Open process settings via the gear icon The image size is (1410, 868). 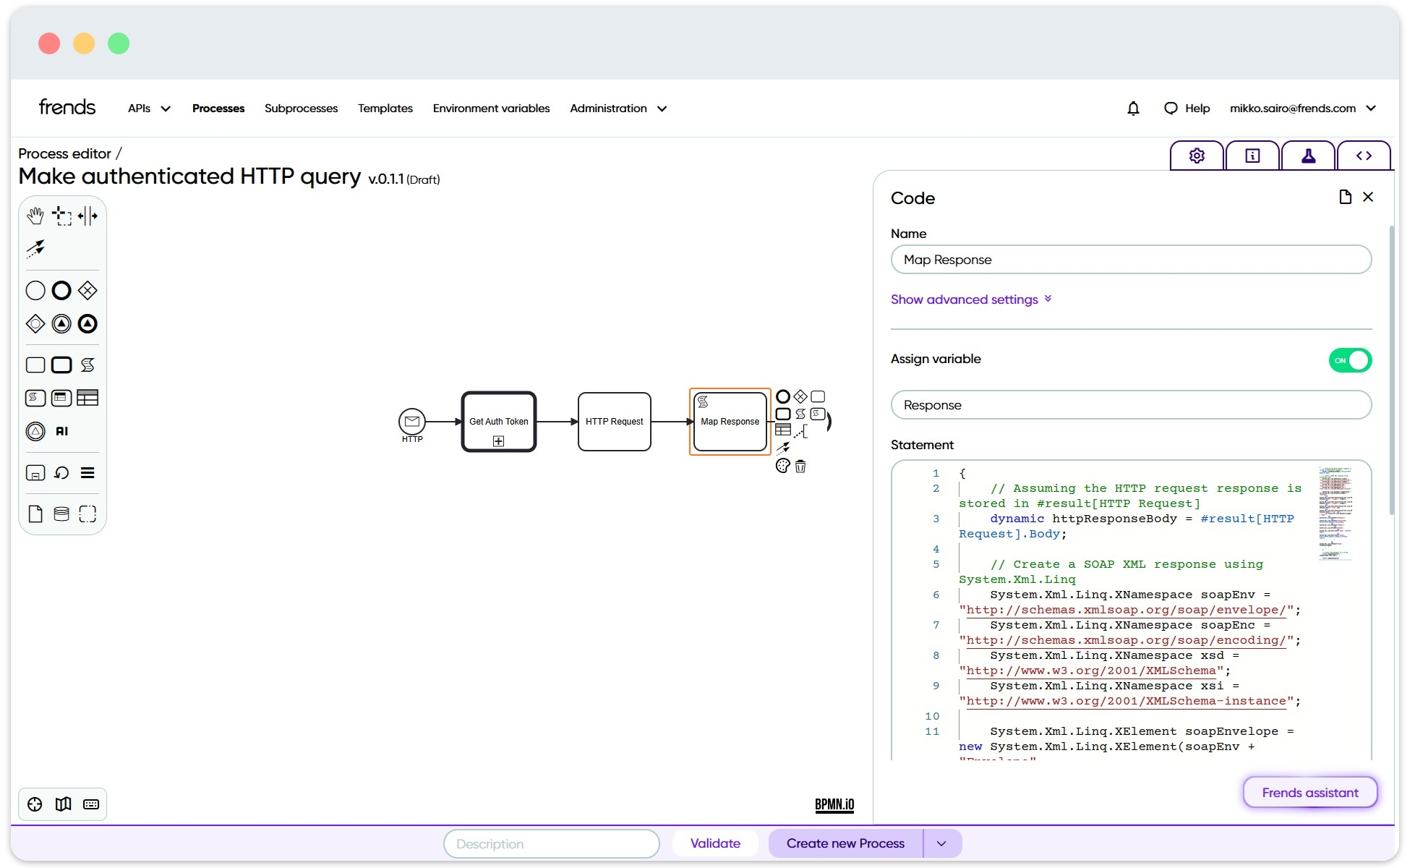(x=1196, y=155)
